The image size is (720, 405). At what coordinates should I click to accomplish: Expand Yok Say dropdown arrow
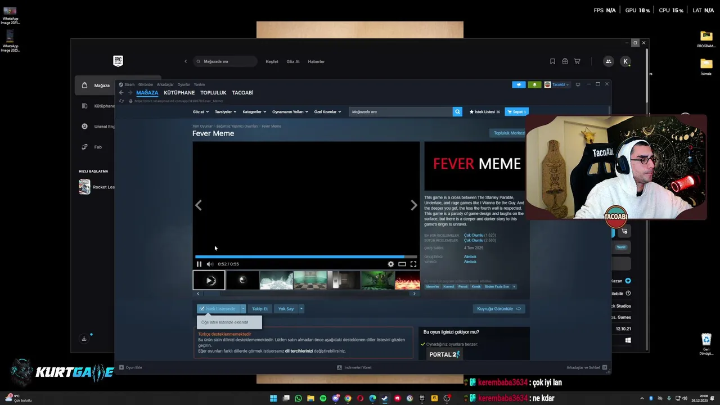click(x=301, y=308)
